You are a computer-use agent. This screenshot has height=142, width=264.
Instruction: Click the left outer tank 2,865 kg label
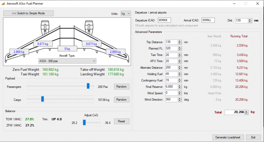[x=19, y=52]
